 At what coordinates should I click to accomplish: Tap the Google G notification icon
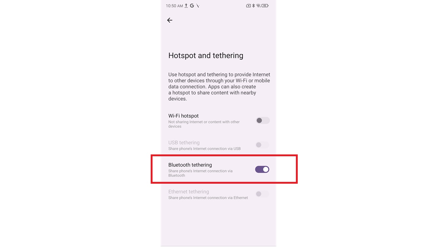click(192, 6)
